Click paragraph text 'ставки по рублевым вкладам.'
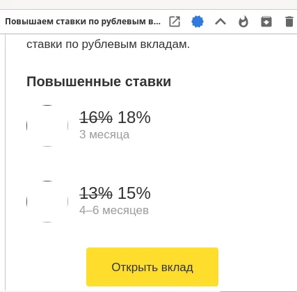297x292 pixels. pyautogui.click(x=108, y=44)
